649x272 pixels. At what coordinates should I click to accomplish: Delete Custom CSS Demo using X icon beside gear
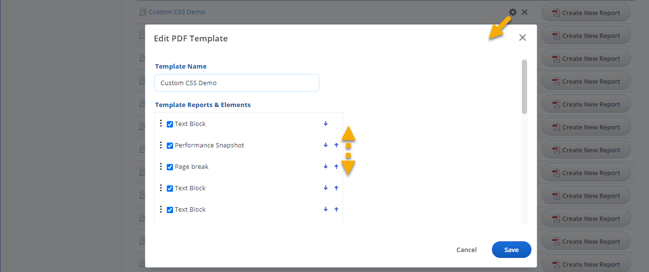(x=525, y=12)
